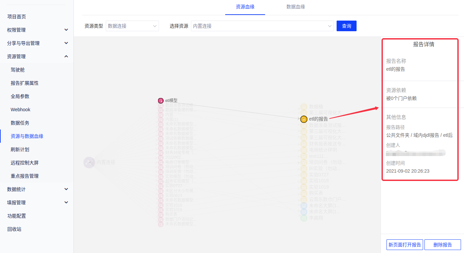The height and width of the screenshot is (253, 464).
Task: Select the yellow etl的报告 report icon
Action: (304, 119)
